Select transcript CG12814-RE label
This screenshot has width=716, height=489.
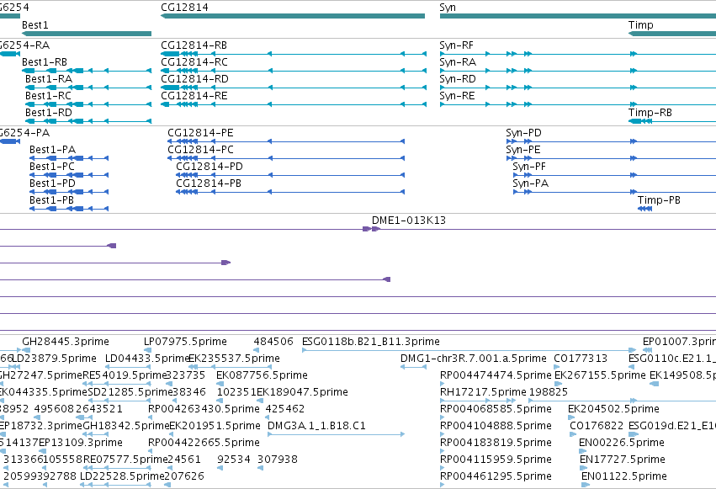click(x=194, y=96)
